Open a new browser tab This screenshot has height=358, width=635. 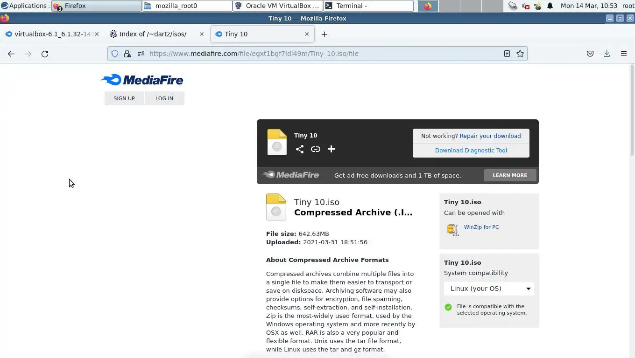point(324,34)
